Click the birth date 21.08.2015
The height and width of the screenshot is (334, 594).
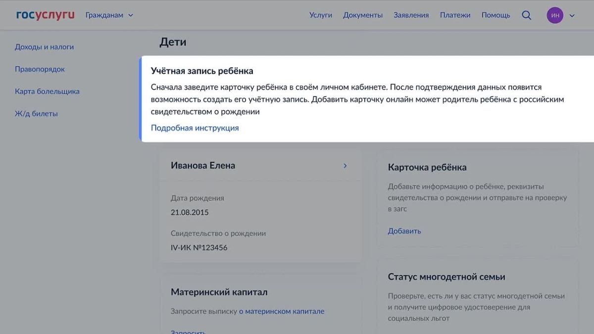[x=190, y=213]
